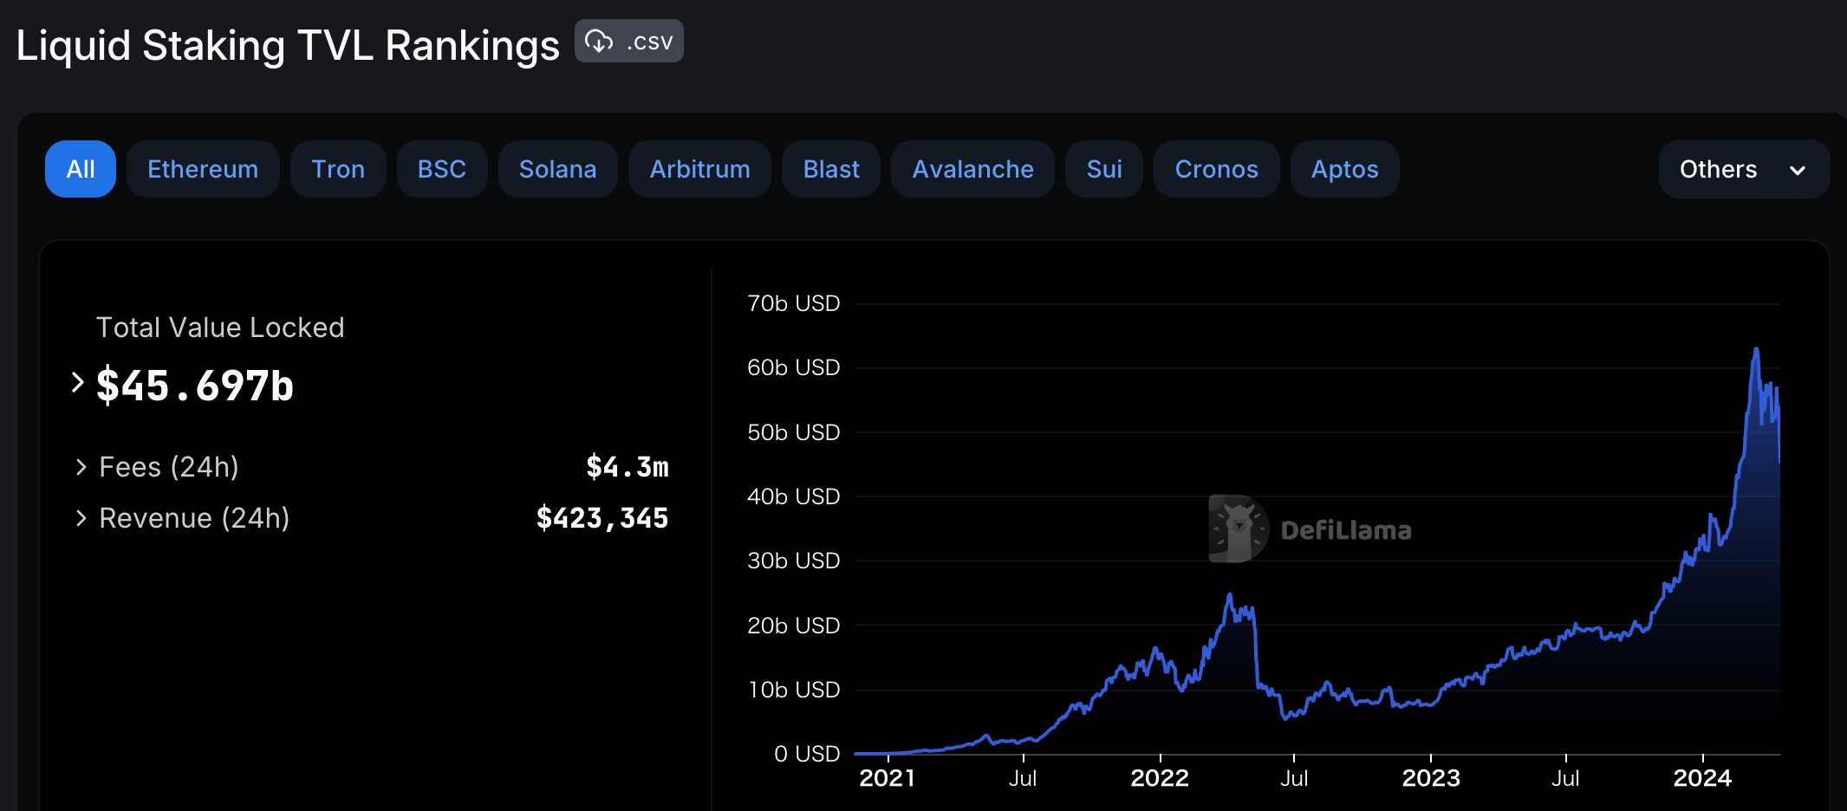
Task: Click the 30b USD axis label
Action: 794,561
